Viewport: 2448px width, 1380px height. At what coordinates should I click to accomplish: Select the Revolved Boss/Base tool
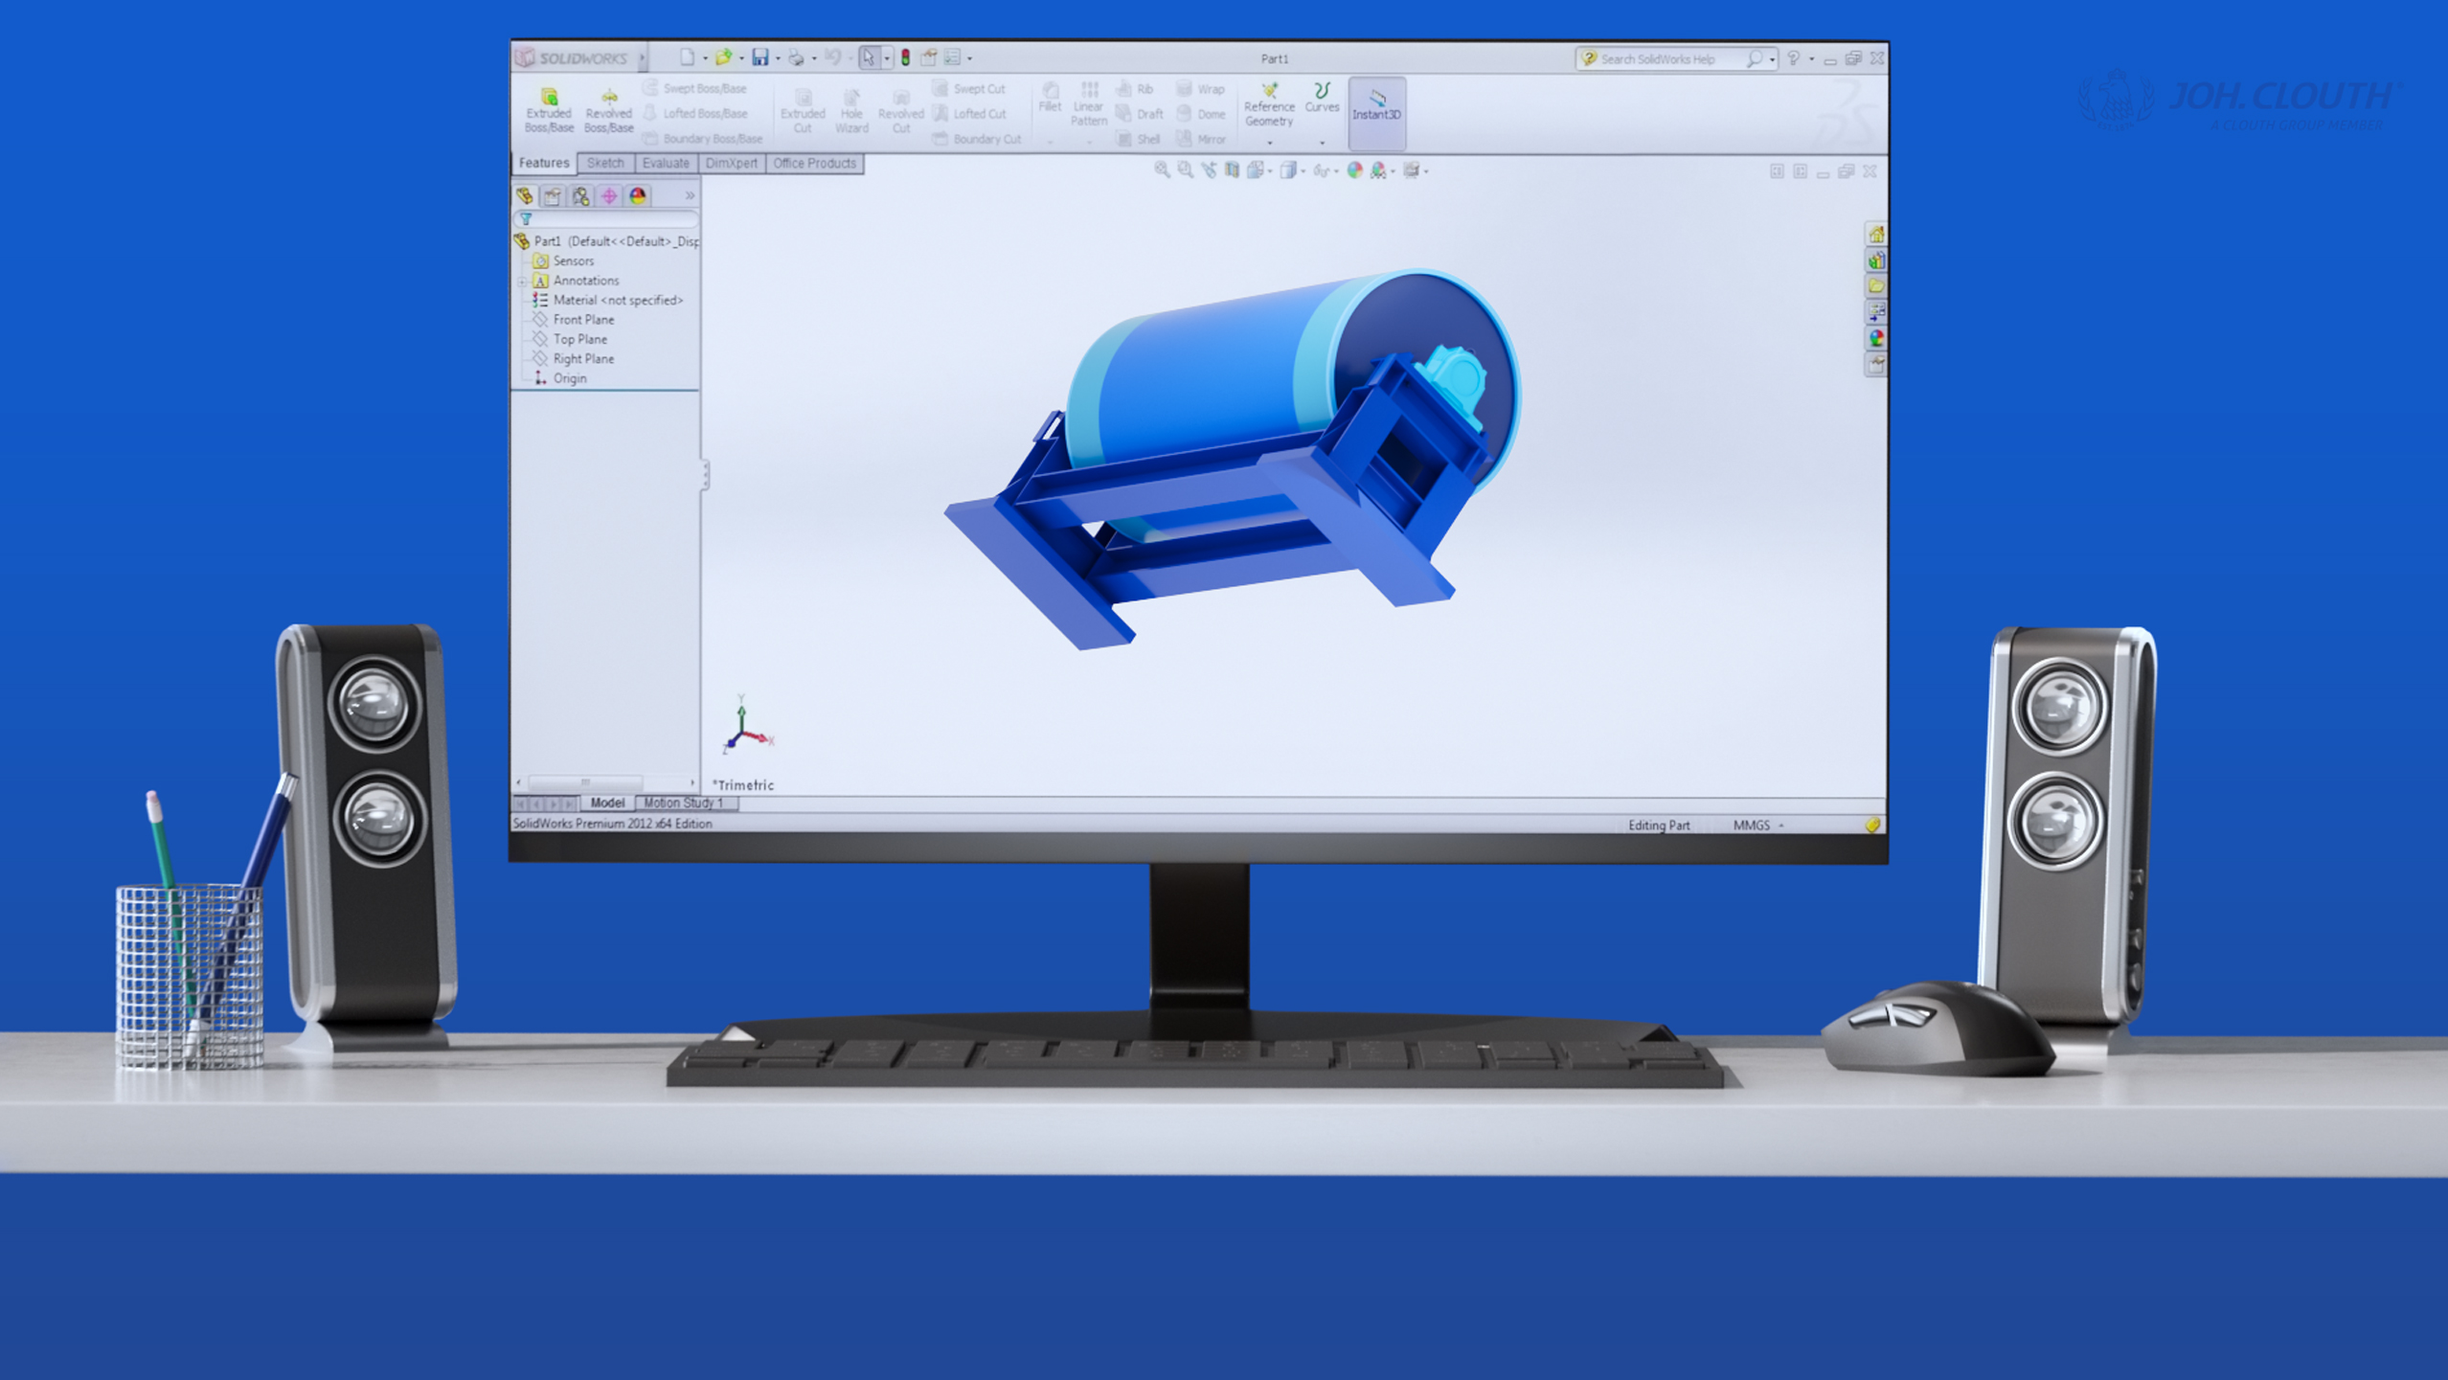coord(608,110)
